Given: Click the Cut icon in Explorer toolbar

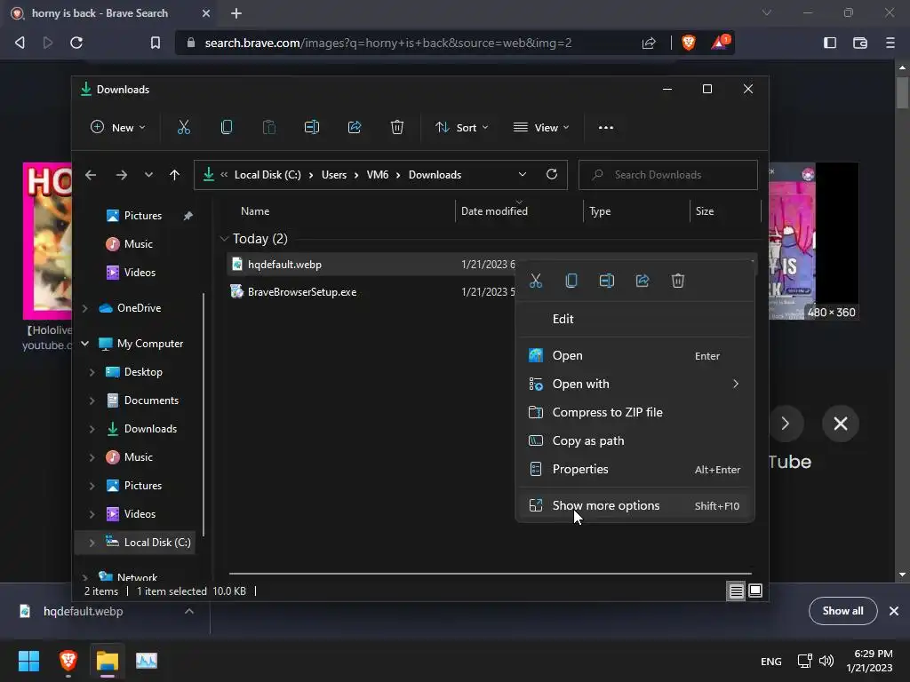Looking at the screenshot, I should pos(183,127).
